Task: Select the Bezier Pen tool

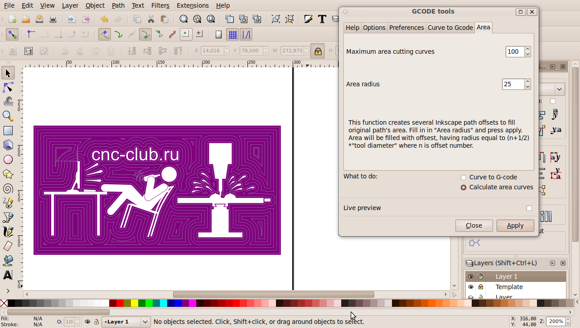Action: pos(8,217)
